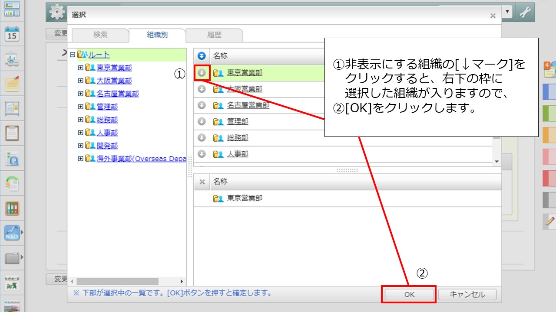
Task: Switch to the 履歴 tab
Action: tap(214, 36)
